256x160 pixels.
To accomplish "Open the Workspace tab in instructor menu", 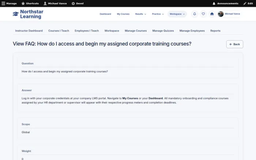I will pos(112,31).
